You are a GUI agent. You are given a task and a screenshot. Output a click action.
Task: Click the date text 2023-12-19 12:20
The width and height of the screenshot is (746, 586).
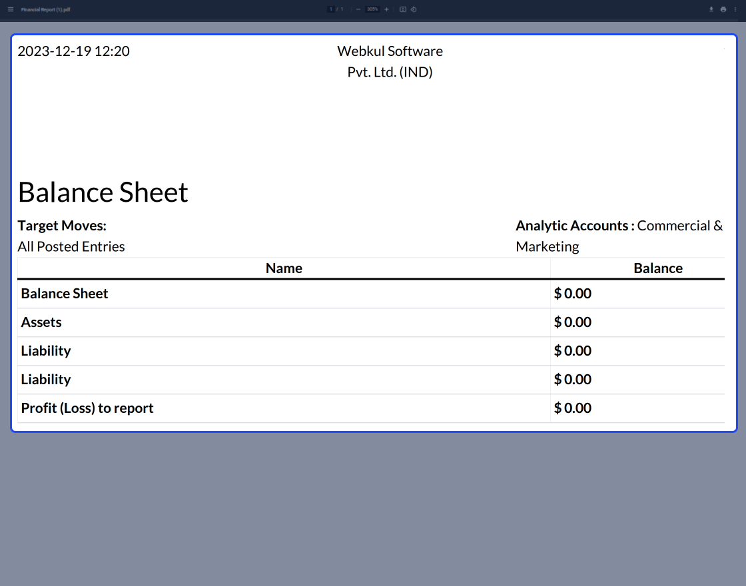pyautogui.click(x=74, y=51)
